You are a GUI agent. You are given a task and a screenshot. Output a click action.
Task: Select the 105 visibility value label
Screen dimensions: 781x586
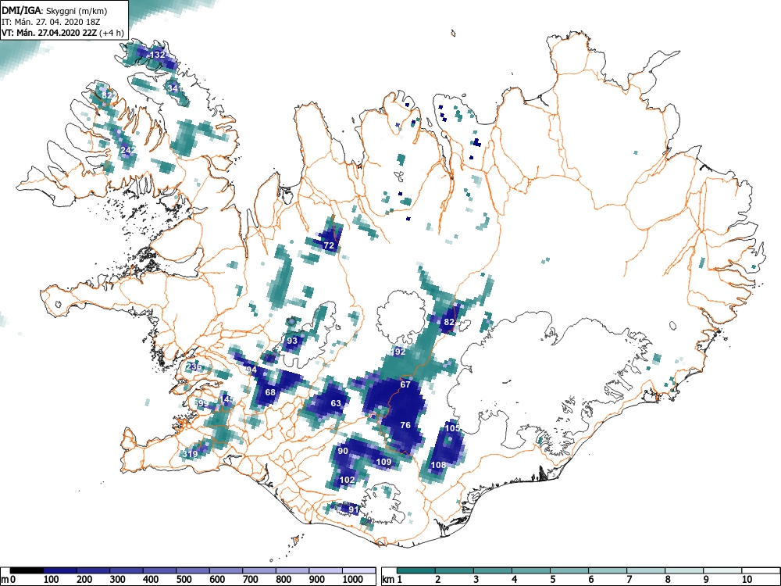(x=453, y=428)
